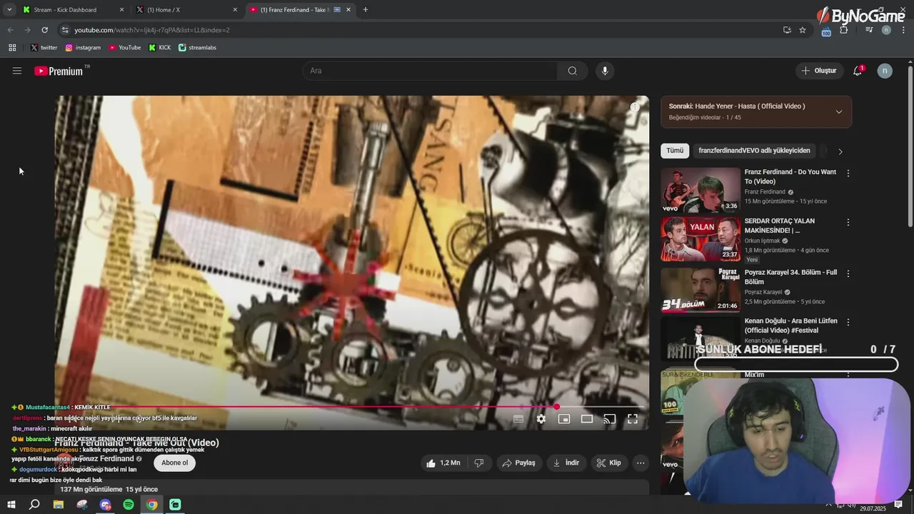Viewport: 914px width, 514px height.
Task: Open the KICK bookmark
Action: coord(160,48)
